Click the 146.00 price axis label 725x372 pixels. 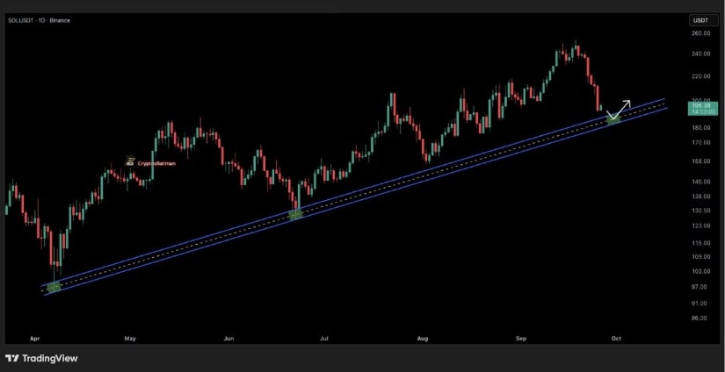click(x=701, y=182)
